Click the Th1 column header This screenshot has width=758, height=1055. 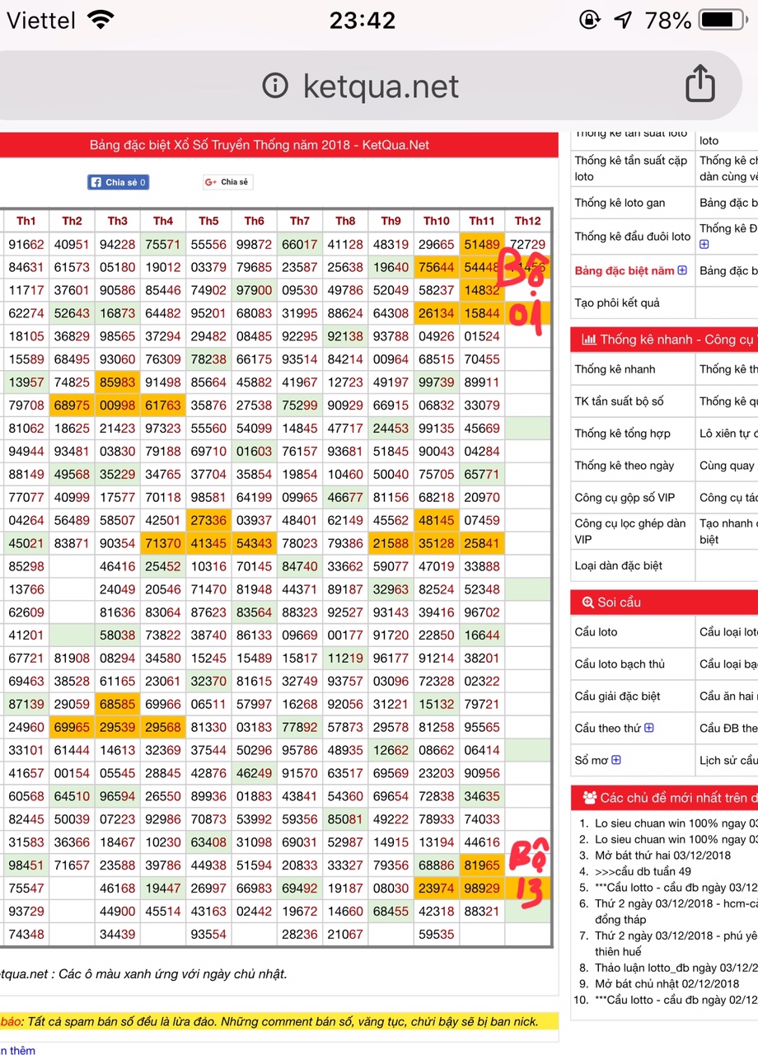point(26,221)
